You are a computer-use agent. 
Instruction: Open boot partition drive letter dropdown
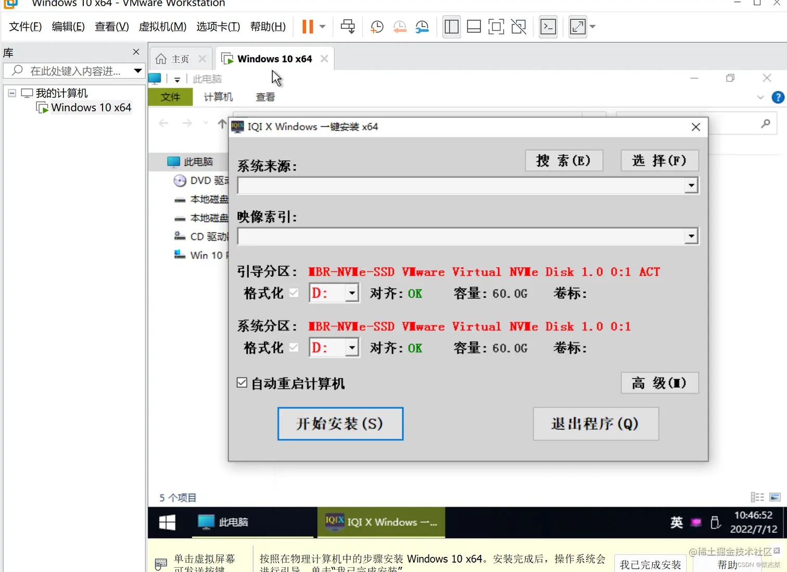pos(352,293)
